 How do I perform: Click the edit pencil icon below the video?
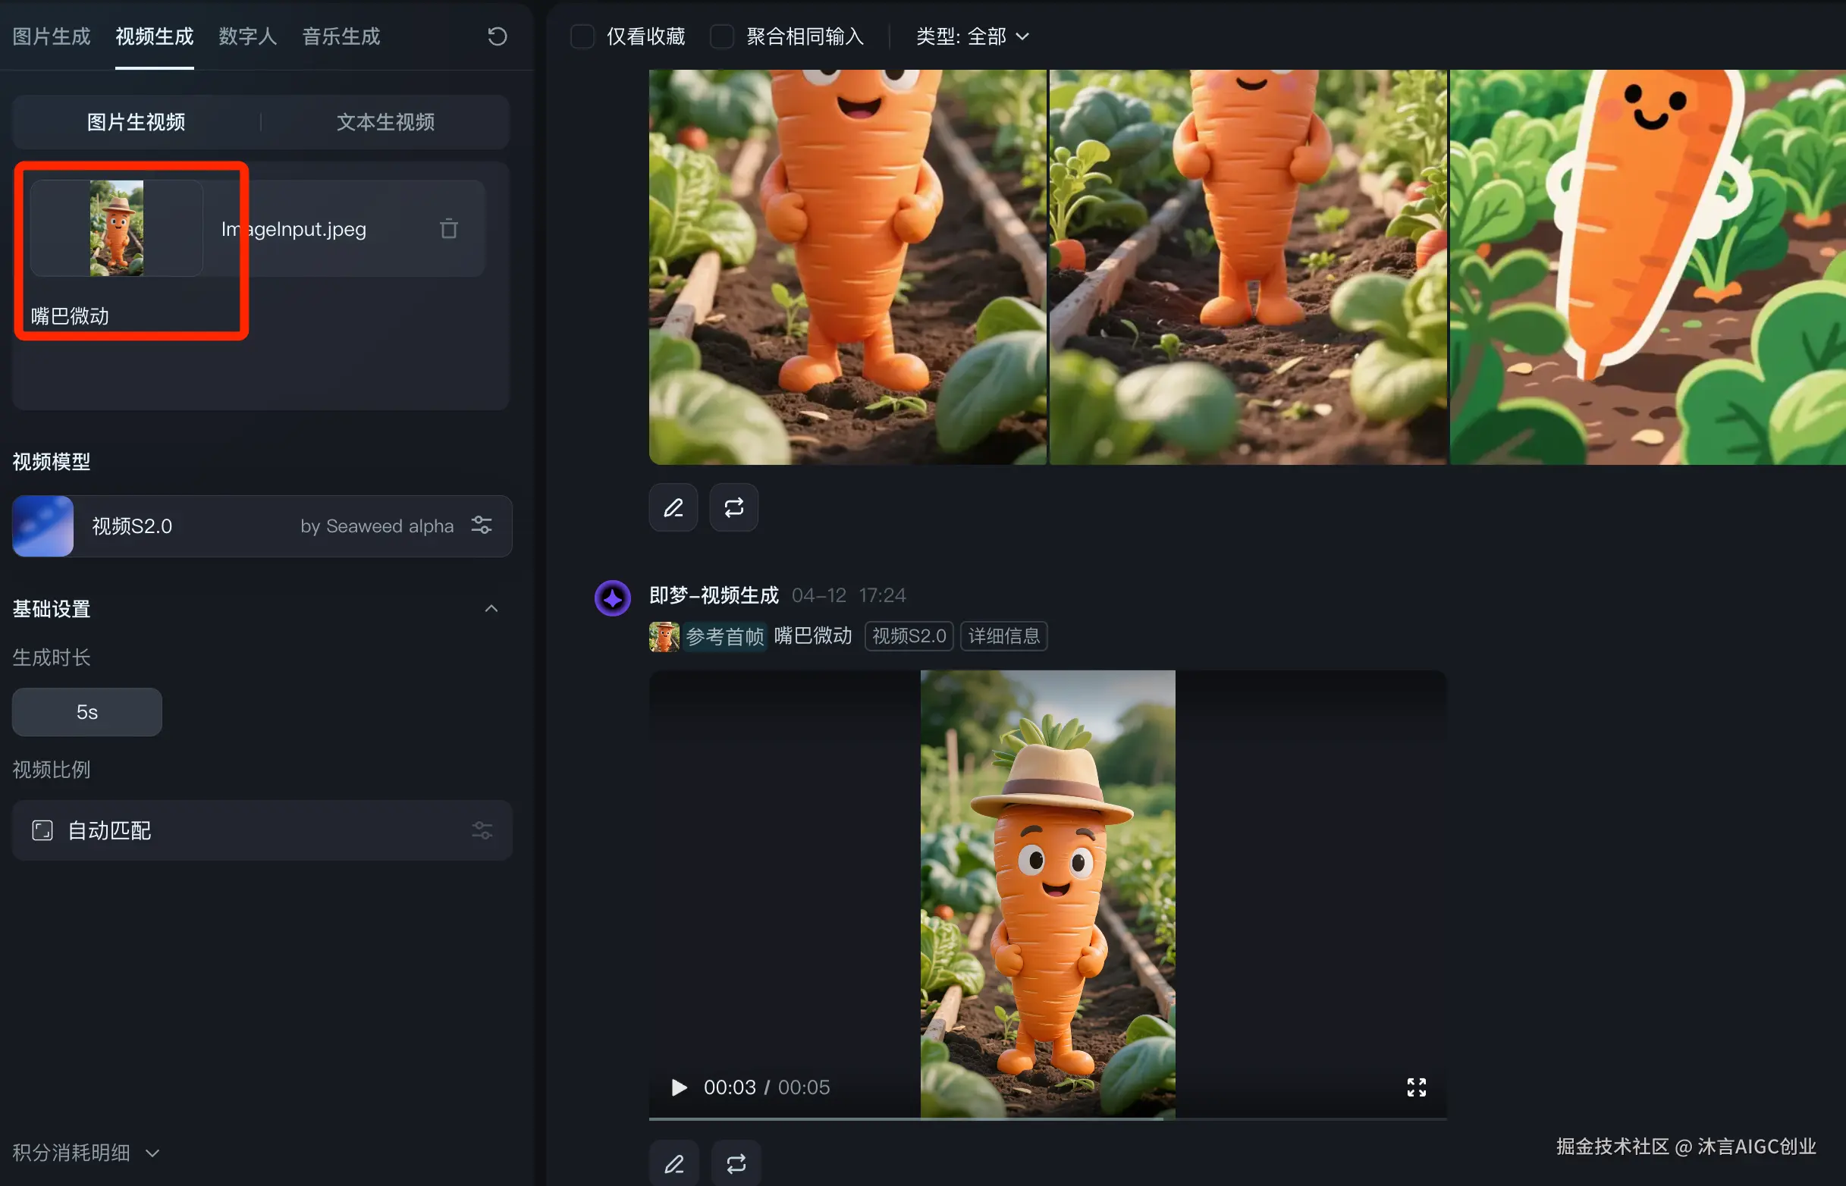pyautogui.click(x=674, y=1163)
